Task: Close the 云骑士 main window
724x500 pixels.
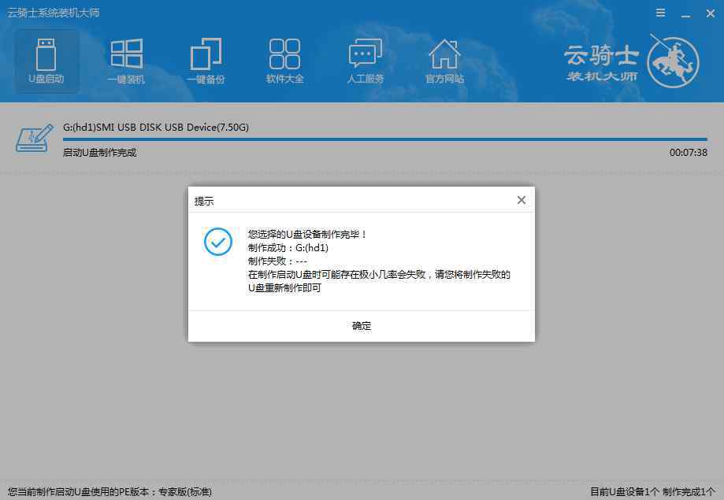Action: tap(711, 13)
